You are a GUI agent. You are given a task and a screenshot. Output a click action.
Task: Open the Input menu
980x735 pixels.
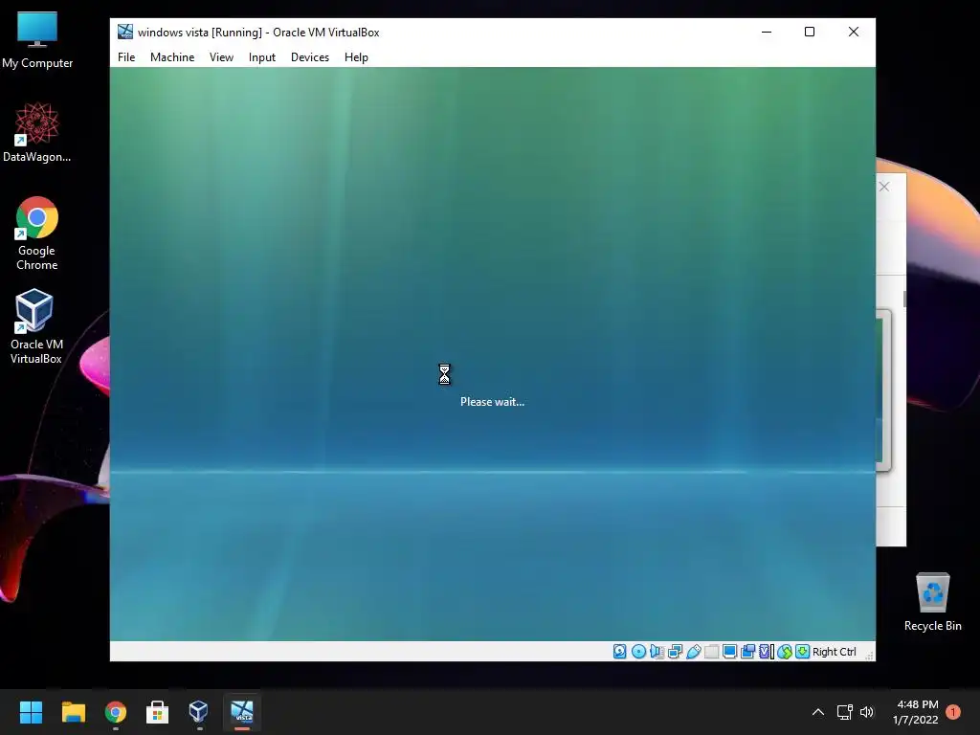[262, 57]
